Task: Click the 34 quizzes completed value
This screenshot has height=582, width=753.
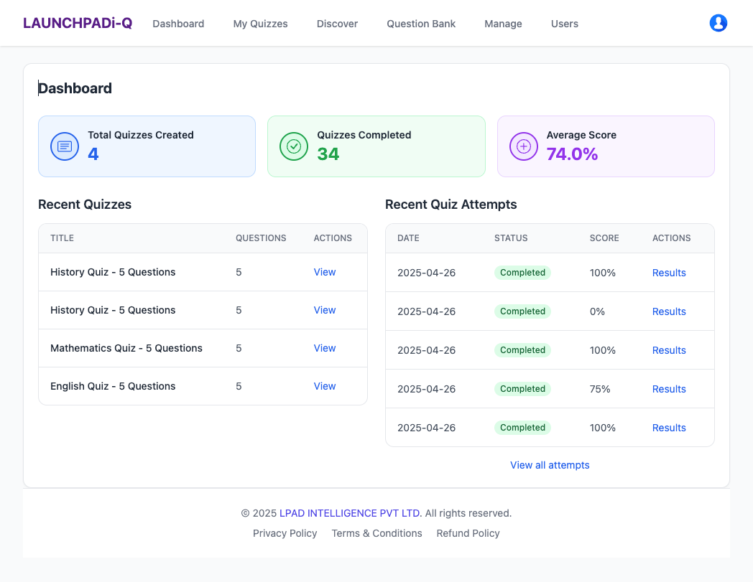Action: click(x=328, y=154)
